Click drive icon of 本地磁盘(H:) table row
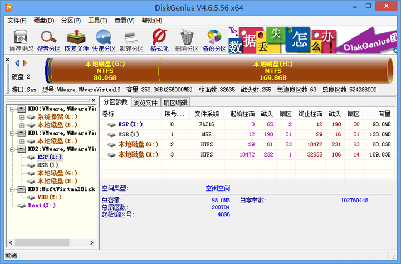This screenshot has width=401, height=264. pos(111,155)
